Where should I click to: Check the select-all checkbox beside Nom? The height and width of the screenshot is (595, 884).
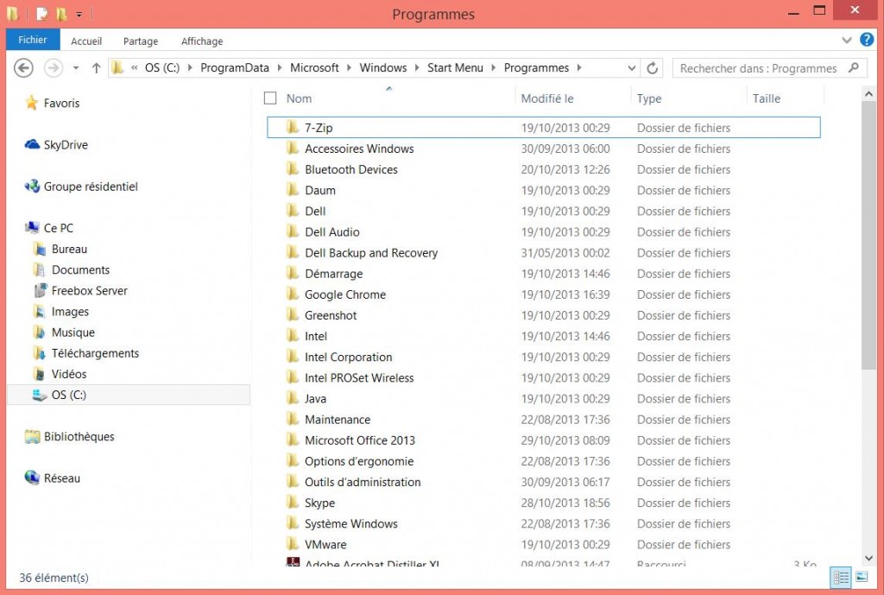click(270, 98)
